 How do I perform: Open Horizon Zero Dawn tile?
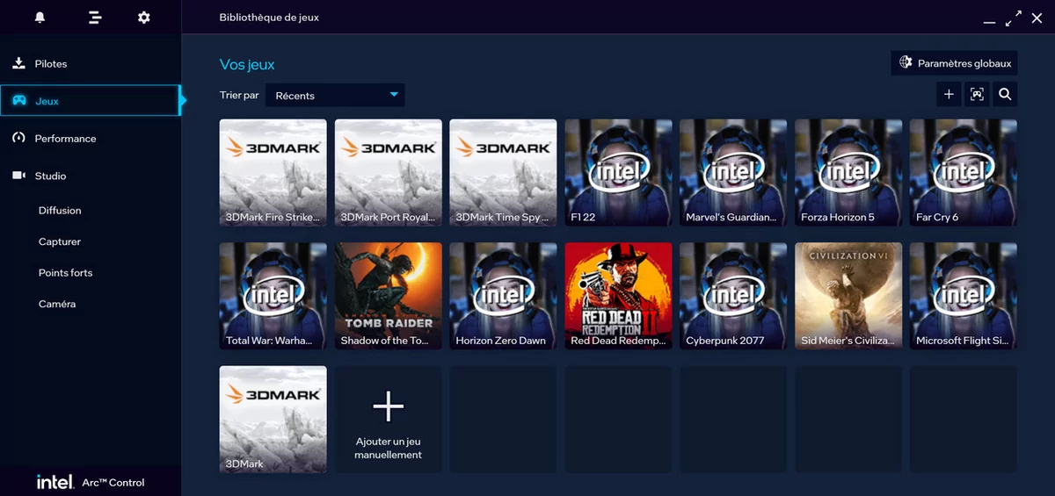pyautogui.click(x=503, y=297)
